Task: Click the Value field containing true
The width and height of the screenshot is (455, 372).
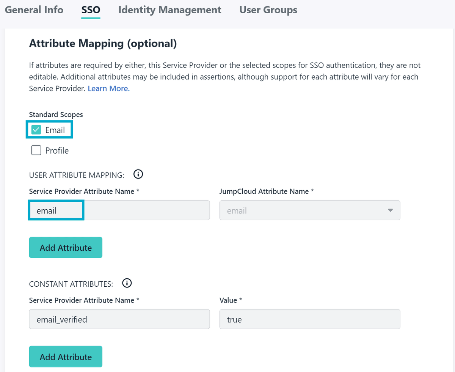Action: (x=309, y=319)
